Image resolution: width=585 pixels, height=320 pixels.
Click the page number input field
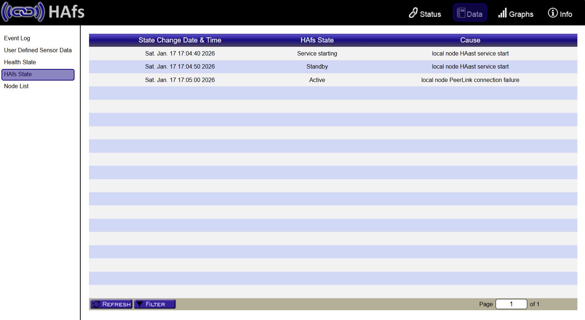click(x=511, y=304)
